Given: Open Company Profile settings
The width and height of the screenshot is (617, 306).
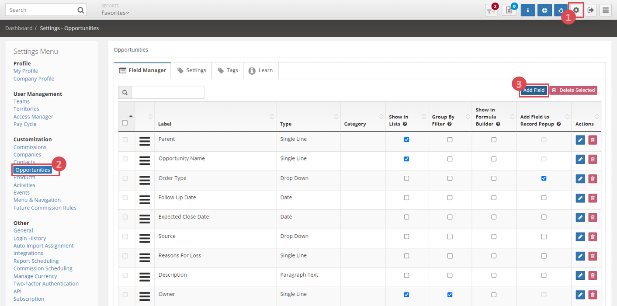Looking at the screenshot, I should coord(34,79).
